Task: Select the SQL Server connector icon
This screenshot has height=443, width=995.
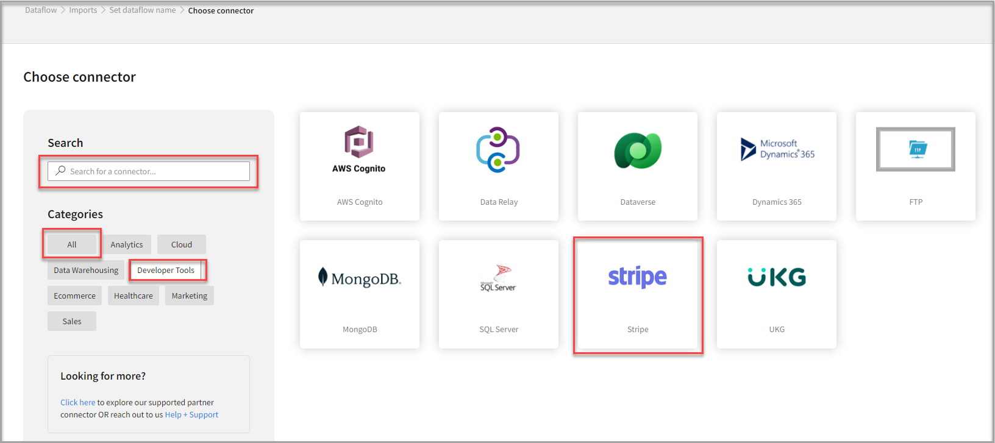Action: [498, 278]
